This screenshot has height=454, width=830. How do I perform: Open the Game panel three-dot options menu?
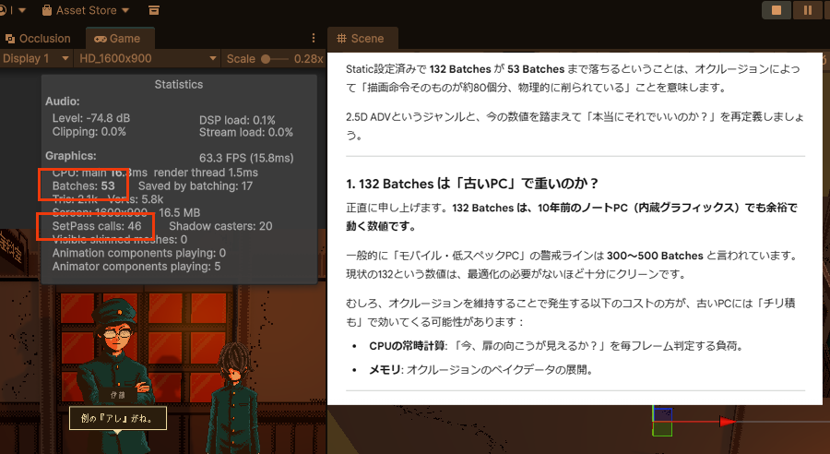pos(313,38)
